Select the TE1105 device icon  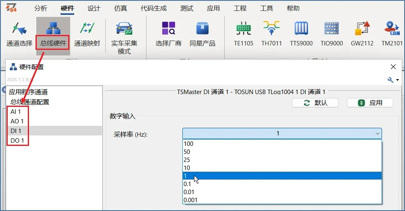click(244, 35)
